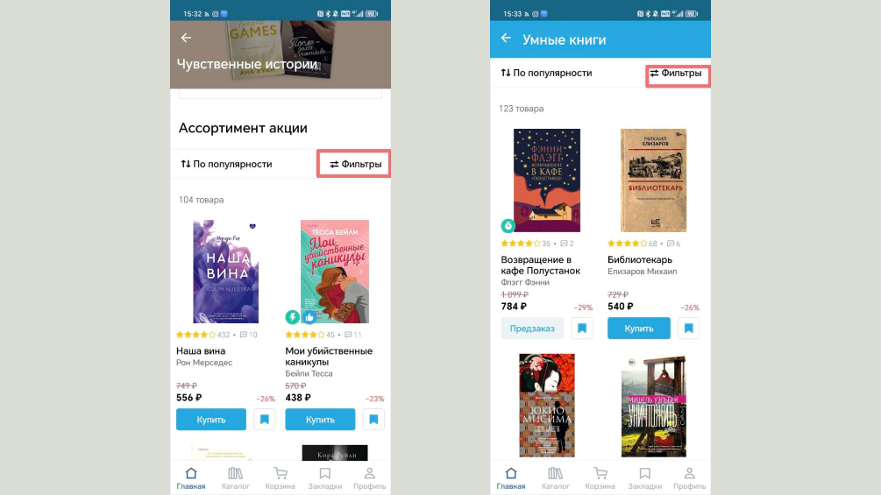
Task: Open the Профиль icon on the right phone
Action: 689,478
